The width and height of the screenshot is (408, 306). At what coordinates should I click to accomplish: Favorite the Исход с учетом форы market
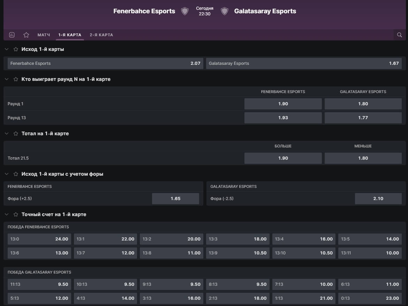click(x=16, y=174)
